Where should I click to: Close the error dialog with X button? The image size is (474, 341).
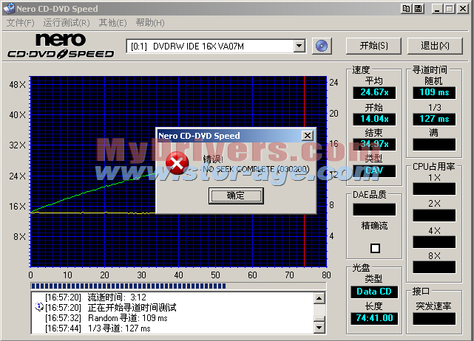coord(307,136)
